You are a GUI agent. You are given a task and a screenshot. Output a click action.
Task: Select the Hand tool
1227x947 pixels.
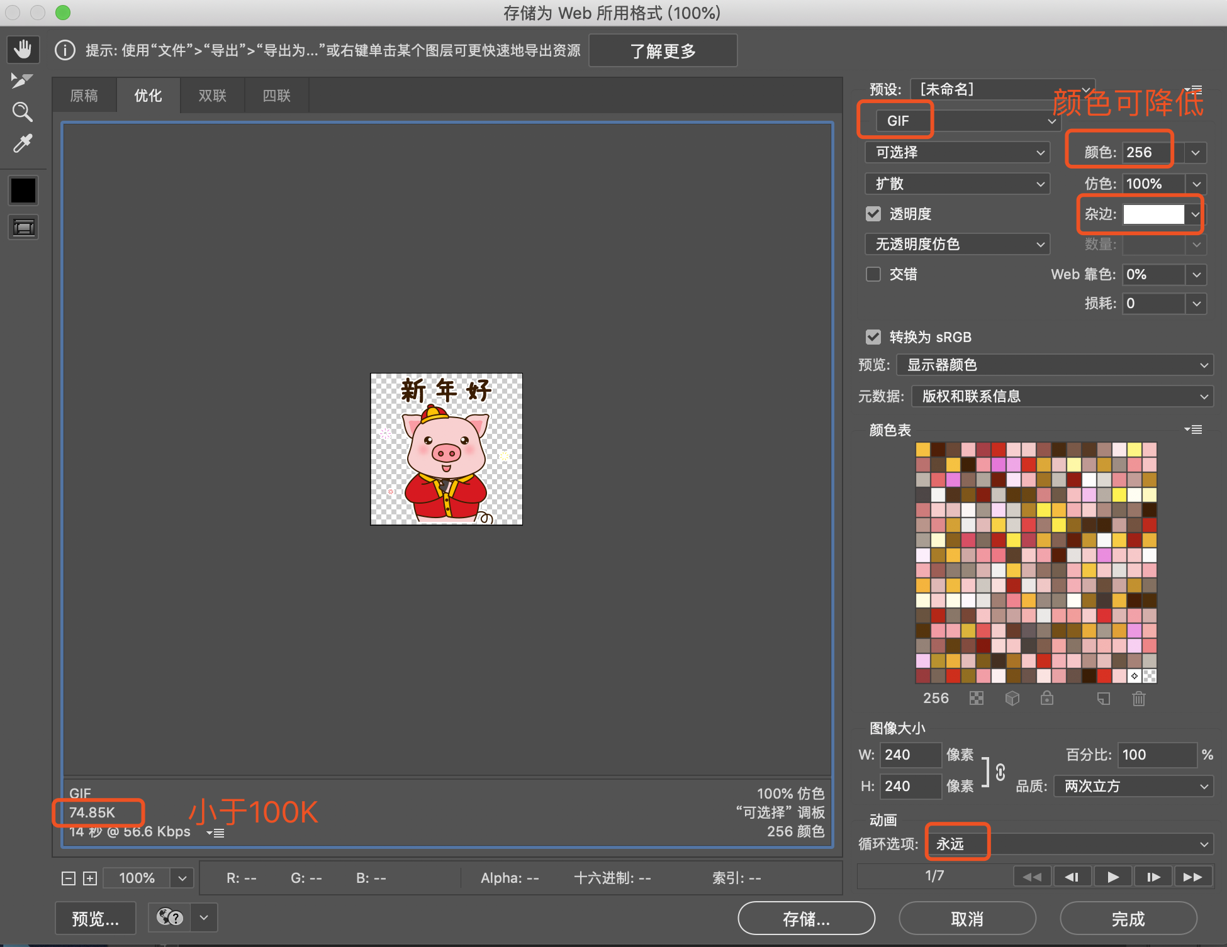pyautogui.click(x=23, y=49)
